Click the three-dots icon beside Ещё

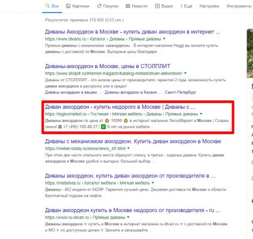pos(182,6)
